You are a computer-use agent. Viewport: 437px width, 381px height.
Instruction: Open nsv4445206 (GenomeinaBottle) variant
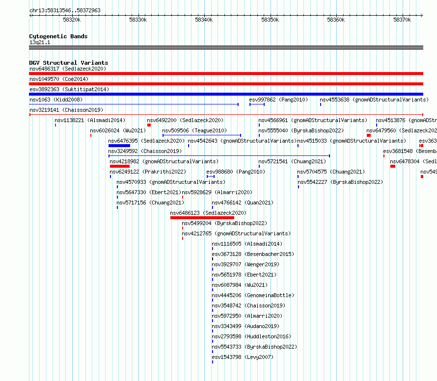coord(253,295)
